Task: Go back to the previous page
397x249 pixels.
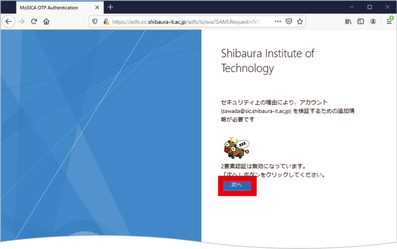Action: [8, 22]
